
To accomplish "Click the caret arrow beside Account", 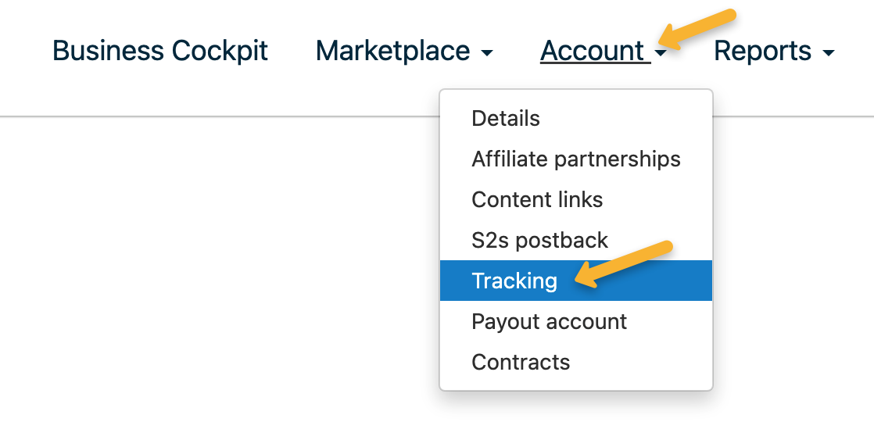I will tap(661, 54).
